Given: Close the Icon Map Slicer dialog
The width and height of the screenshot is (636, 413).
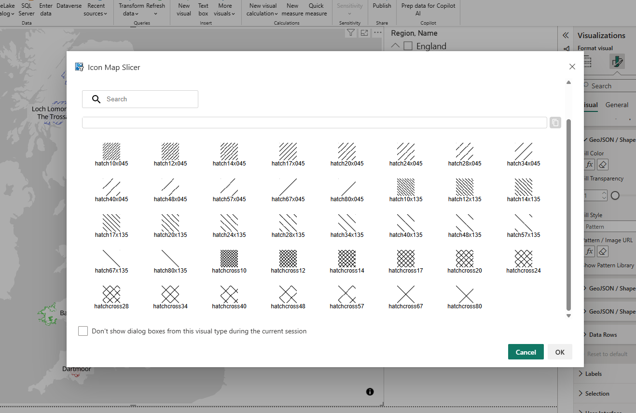Looking at the screenshot, I should pyautogui.click(x=572, y=67).
